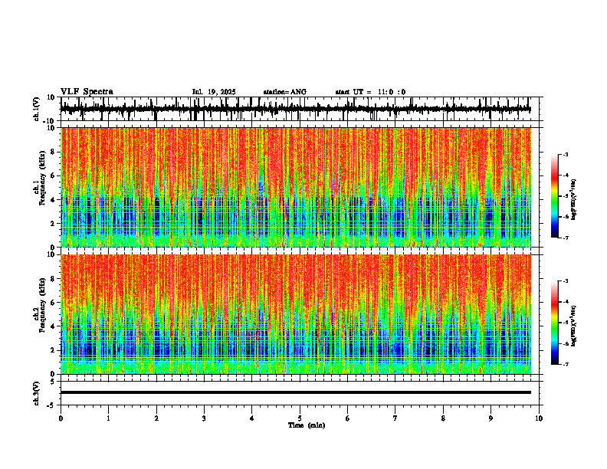Image resolution: width=607 pixels, height=469 pixels.
Task: Click '-7' at the bottom of the ch.2 color scale
Action: 566,364
